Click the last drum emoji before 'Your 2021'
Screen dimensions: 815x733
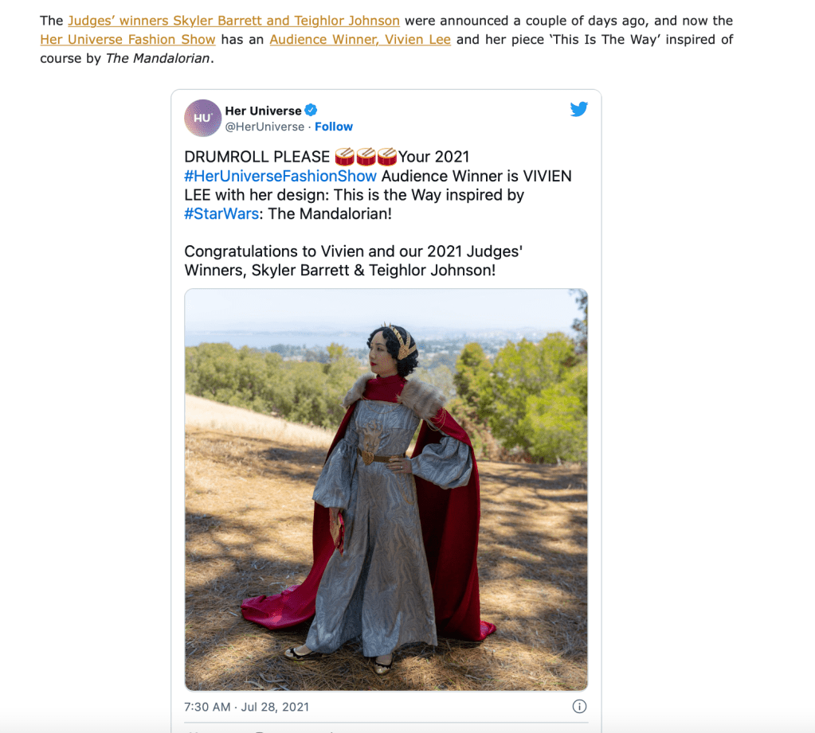tap(387, 156)
